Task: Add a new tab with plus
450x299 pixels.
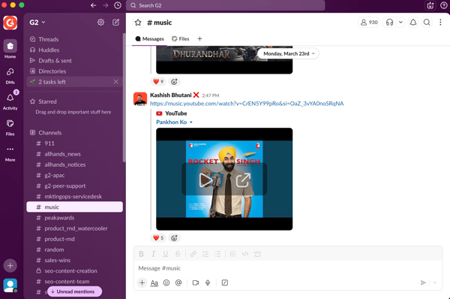Action: pyautogui.click(x=199, y=39)
